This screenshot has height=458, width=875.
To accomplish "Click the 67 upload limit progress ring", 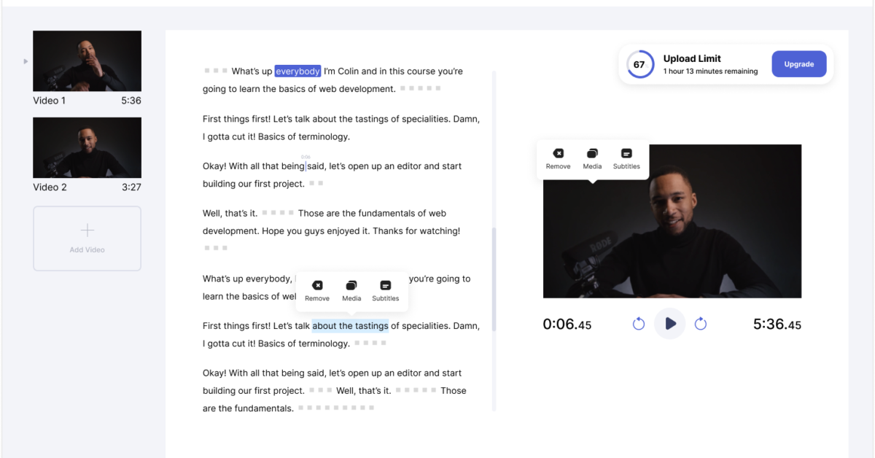I will (640, 64).
